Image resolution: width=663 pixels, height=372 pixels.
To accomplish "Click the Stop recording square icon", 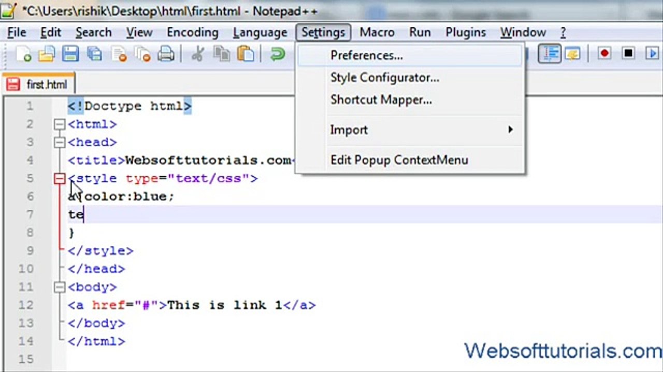I will 628,53.
